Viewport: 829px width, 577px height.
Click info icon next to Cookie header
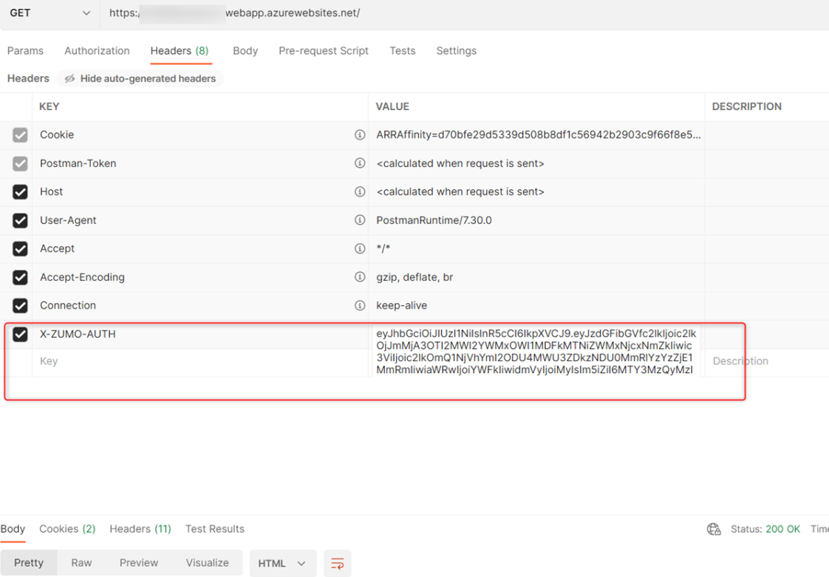point(360,135)
